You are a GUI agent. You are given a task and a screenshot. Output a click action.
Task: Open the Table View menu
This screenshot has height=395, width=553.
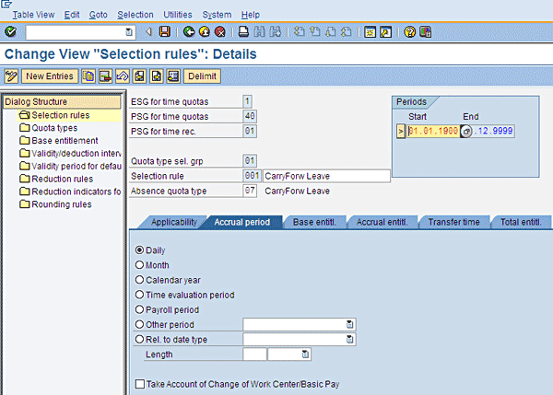tap(33, 15)
